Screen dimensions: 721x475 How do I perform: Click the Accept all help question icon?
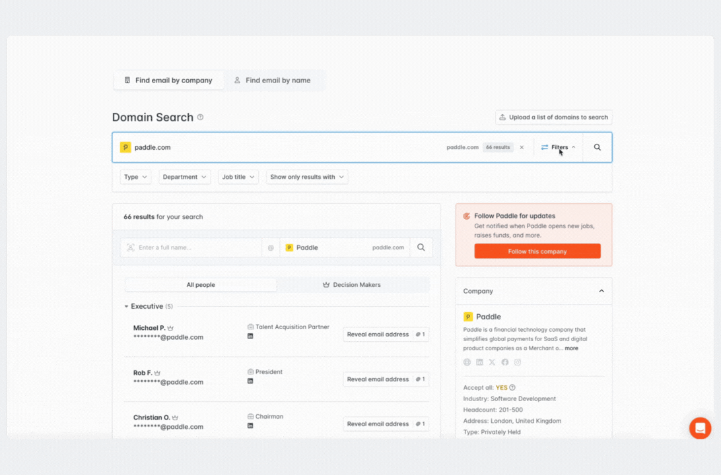click(x=512, y=387)
